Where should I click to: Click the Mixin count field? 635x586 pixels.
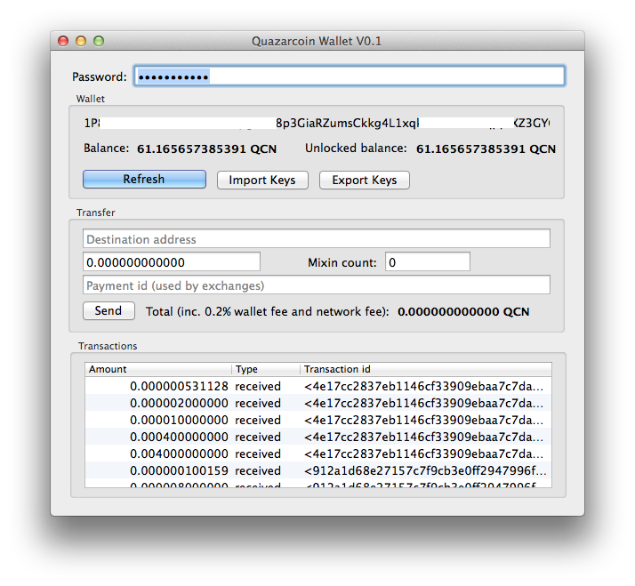click(427, 261)
